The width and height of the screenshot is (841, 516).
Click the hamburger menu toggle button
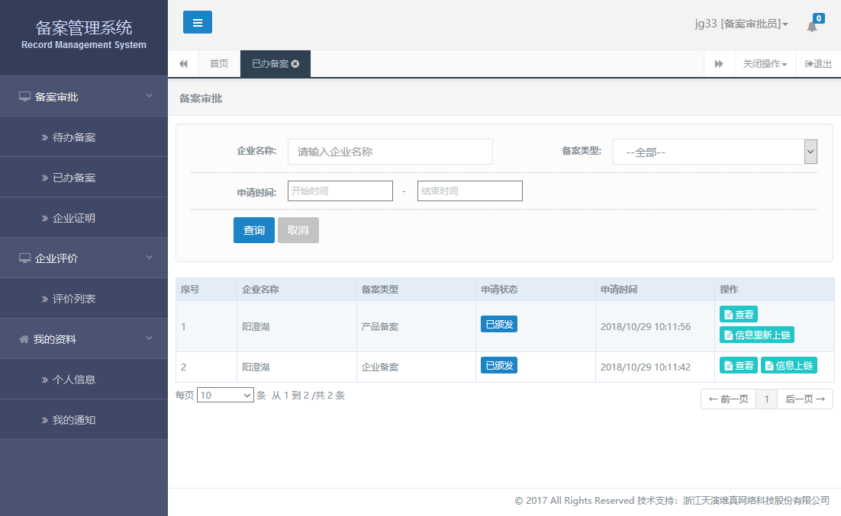coord(197,22)
